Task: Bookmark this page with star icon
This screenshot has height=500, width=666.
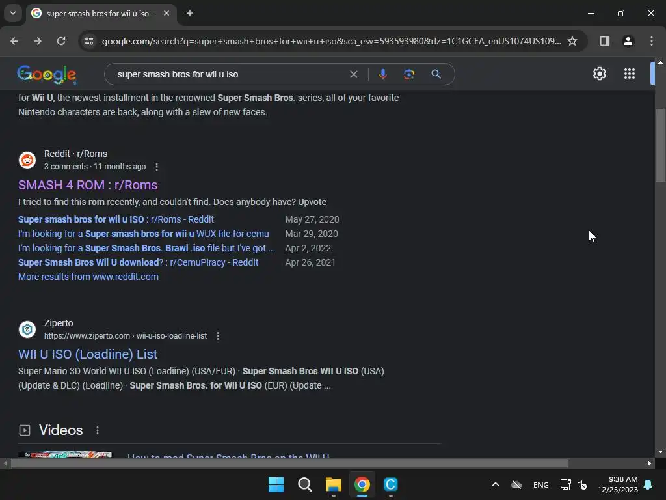Action: pyautogui.click(x=572, y=41)
